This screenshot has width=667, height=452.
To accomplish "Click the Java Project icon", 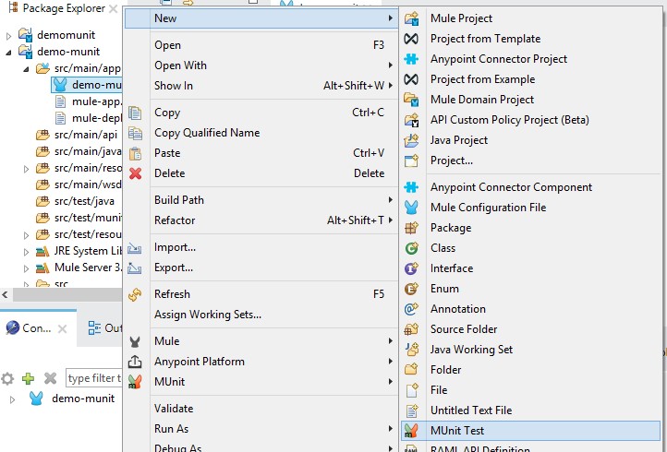I will (411, 140).
